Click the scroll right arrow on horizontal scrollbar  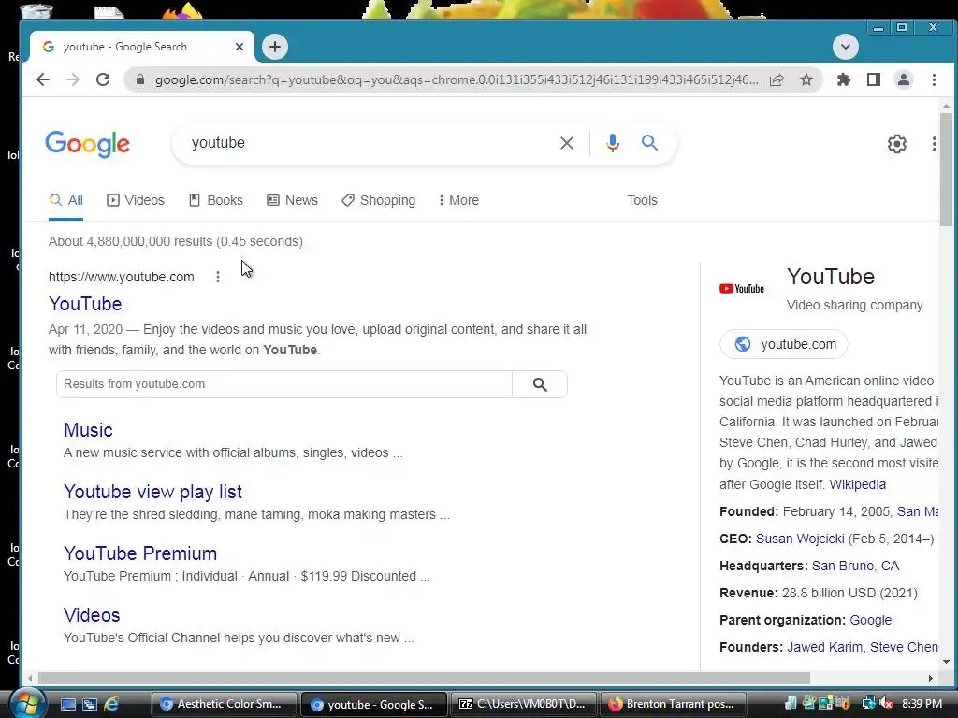point(931,679)
